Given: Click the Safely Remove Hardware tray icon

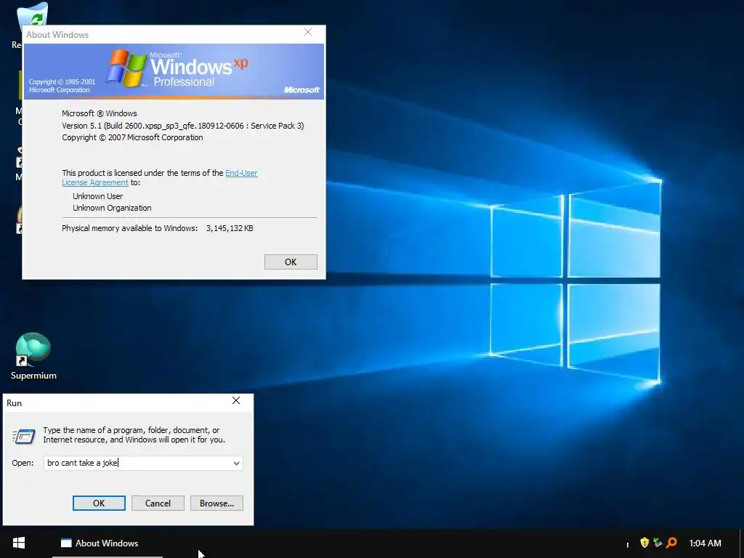Looking at the screenshot, I should [658, 542].
